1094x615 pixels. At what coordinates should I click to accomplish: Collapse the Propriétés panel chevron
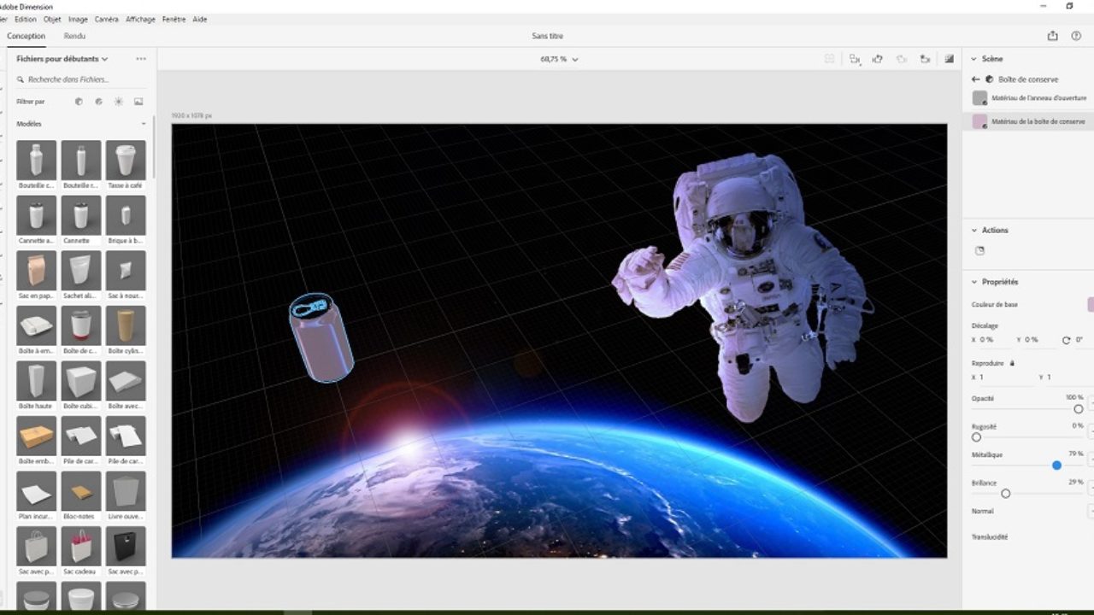(x=973, y=281)
